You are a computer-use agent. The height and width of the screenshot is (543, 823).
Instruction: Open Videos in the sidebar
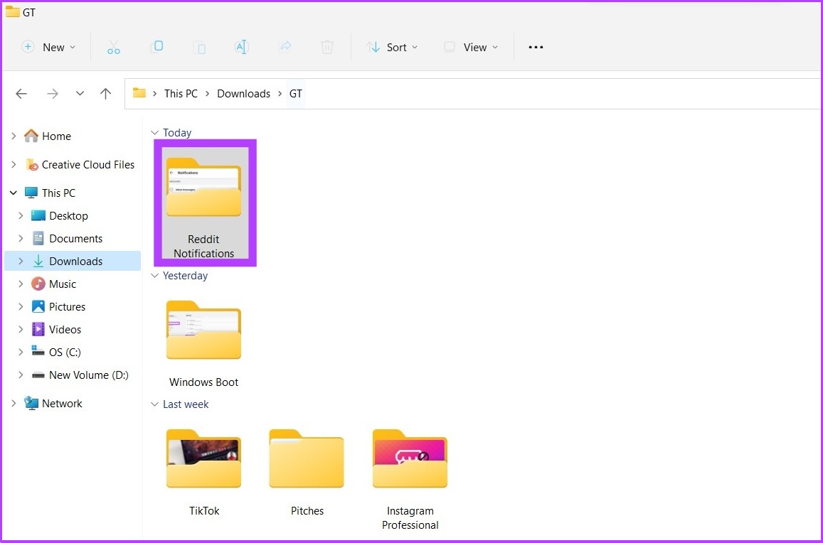(x=65, y=330)
